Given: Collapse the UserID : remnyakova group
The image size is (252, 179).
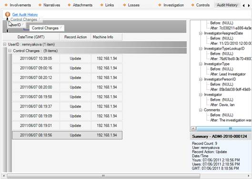Looking at the screenshot, I should tap(5, 44).
